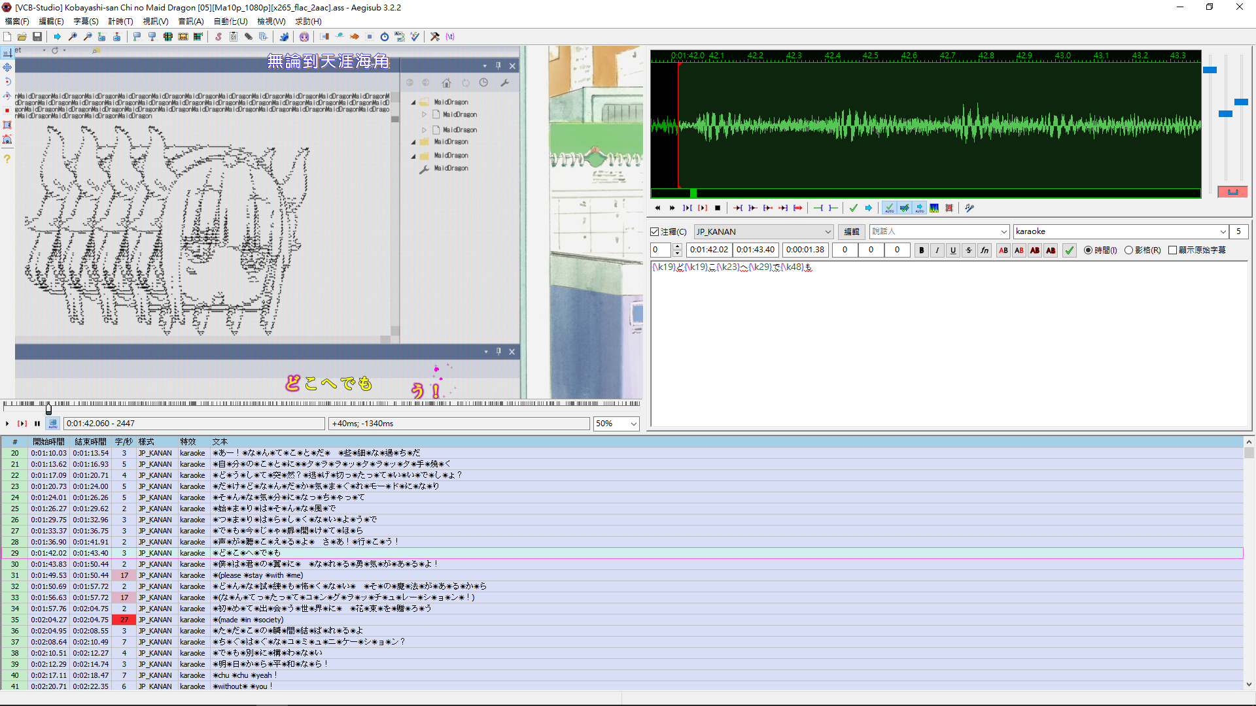
Task: Zoom out video with magnifier minus
Action: pos(88,37)
